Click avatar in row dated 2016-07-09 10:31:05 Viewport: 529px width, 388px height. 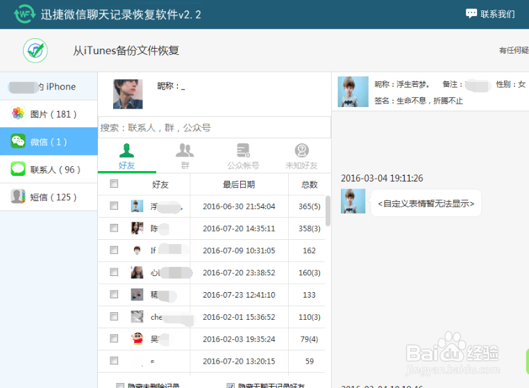(137, 250)
